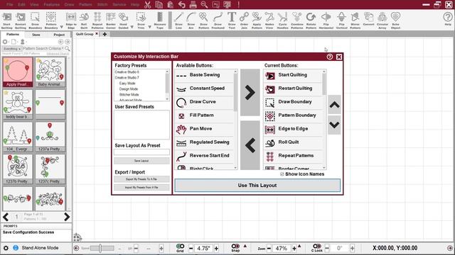Click the Flip Vertical toolbar icon

341,21
